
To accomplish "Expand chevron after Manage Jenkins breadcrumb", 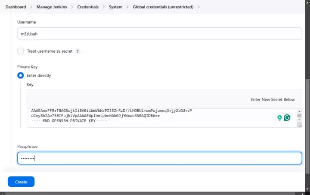I will pyautogui.click(x=72, y=7).
